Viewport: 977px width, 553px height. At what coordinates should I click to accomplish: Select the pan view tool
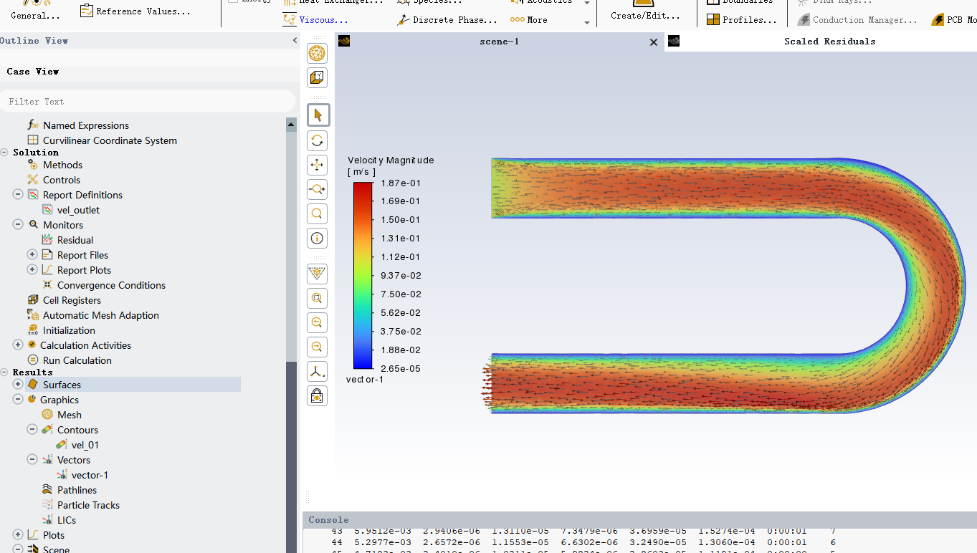point(317,165)
